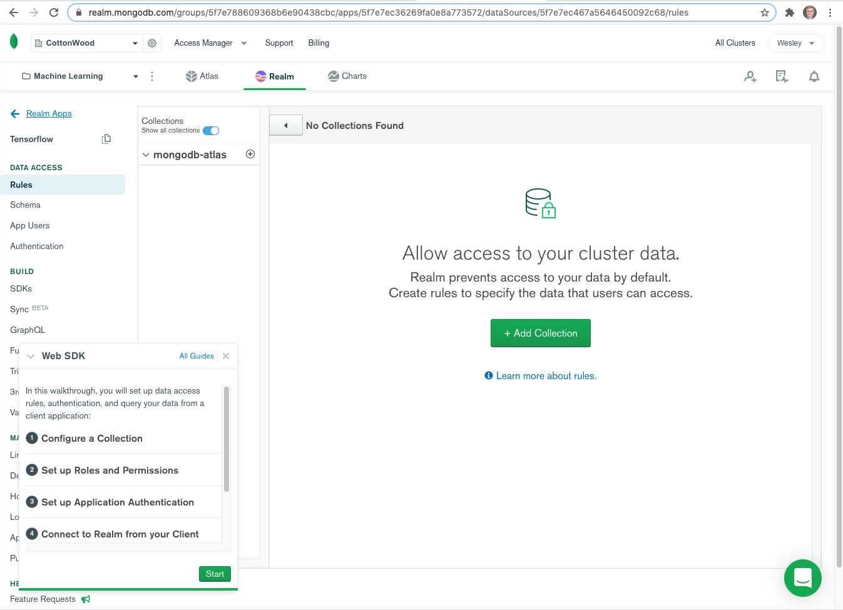843x610 pixels.
Task: Select step Configure a Collection
Action: 92,439
